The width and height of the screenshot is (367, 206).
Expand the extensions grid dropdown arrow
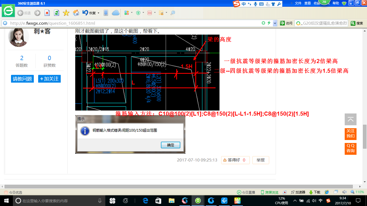coord(132,13)
